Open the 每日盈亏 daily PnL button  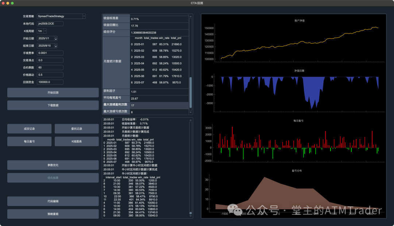point(30,142)
